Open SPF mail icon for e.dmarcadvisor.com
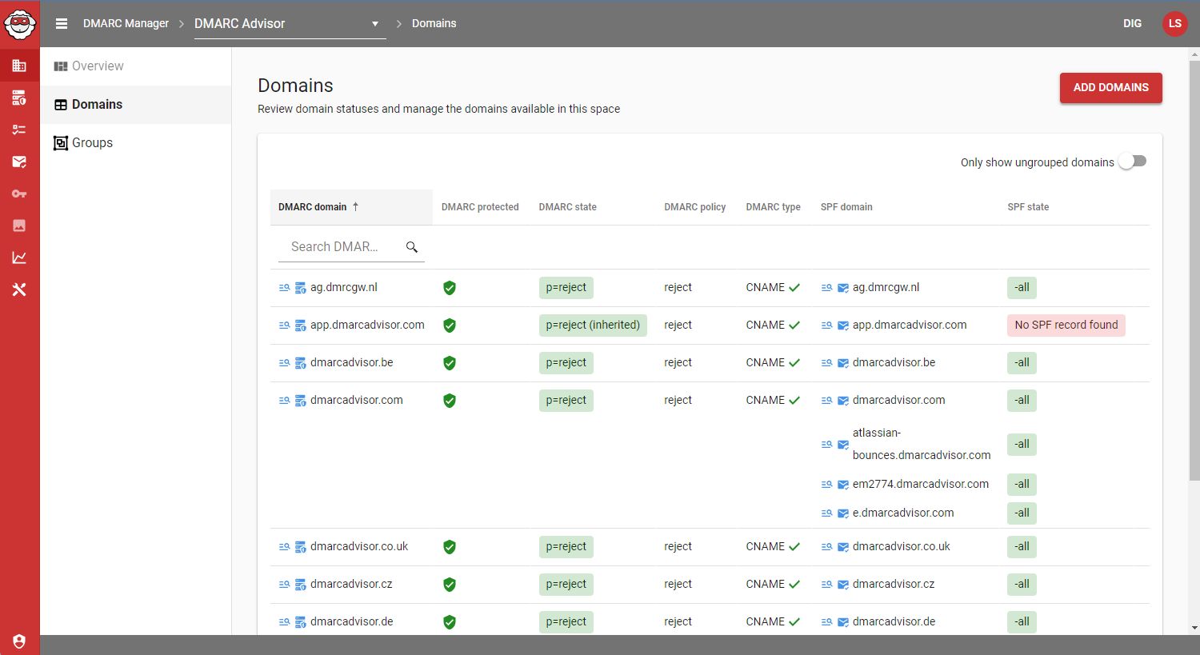The width and height of the screenshot is (1200, 655). click(x=843, y=513)
